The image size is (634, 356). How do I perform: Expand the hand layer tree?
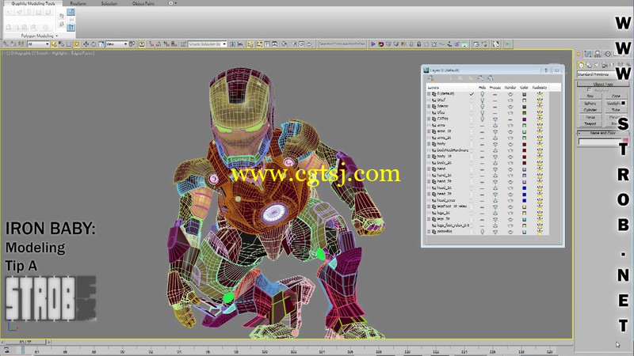tap(429, 169)
